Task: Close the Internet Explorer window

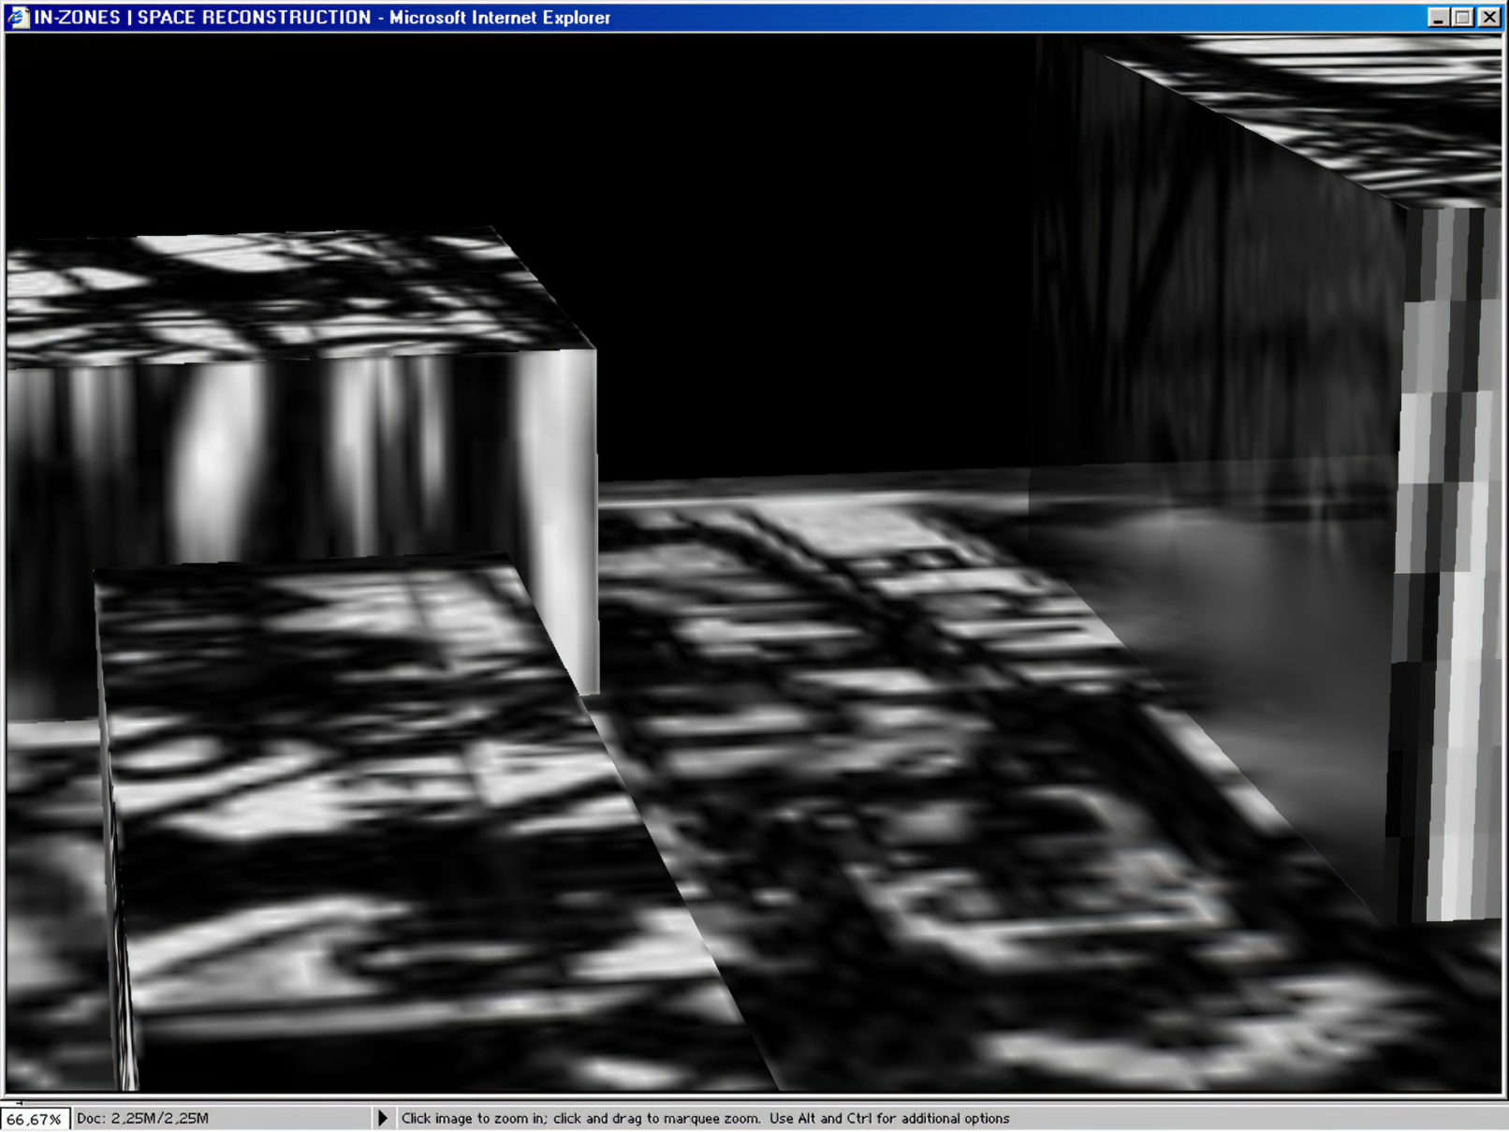Action: [1488, 17]
